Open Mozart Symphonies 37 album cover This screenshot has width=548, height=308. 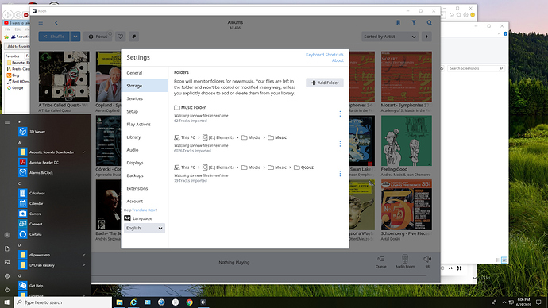[x=407, y=76]
